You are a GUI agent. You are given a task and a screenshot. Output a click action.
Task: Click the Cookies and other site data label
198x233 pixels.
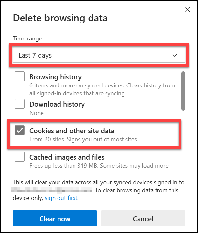tap(72, 131)
